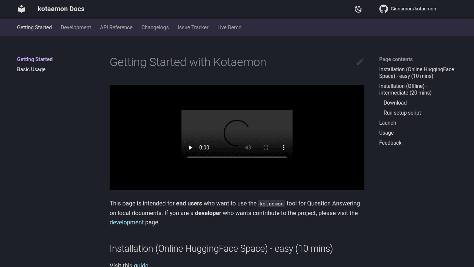
Task: Open the API Reference tab
Action: tap(116, 27)
